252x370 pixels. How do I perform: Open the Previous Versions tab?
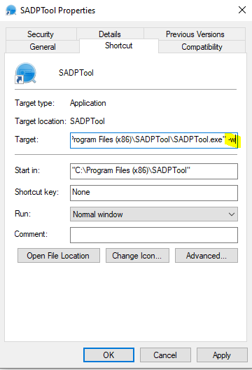[195, 34]
